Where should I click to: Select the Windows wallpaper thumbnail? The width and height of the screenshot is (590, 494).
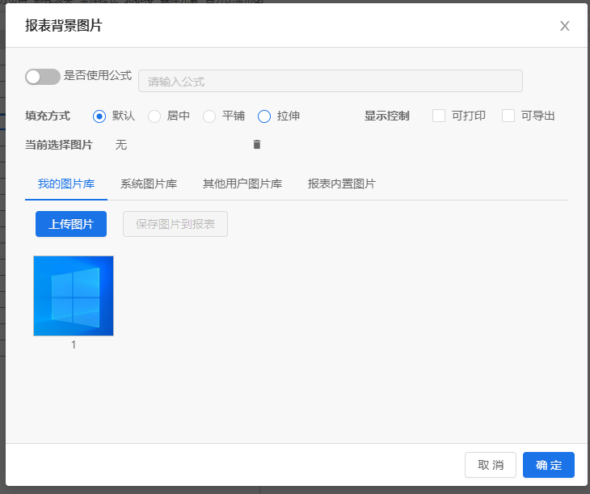coord(74,296)
